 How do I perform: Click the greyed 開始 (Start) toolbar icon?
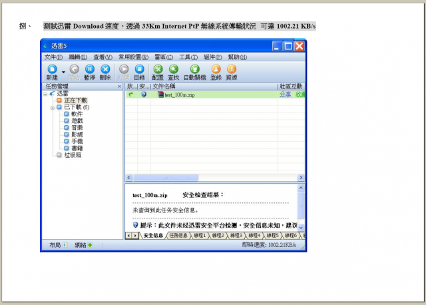pos(74,73)
